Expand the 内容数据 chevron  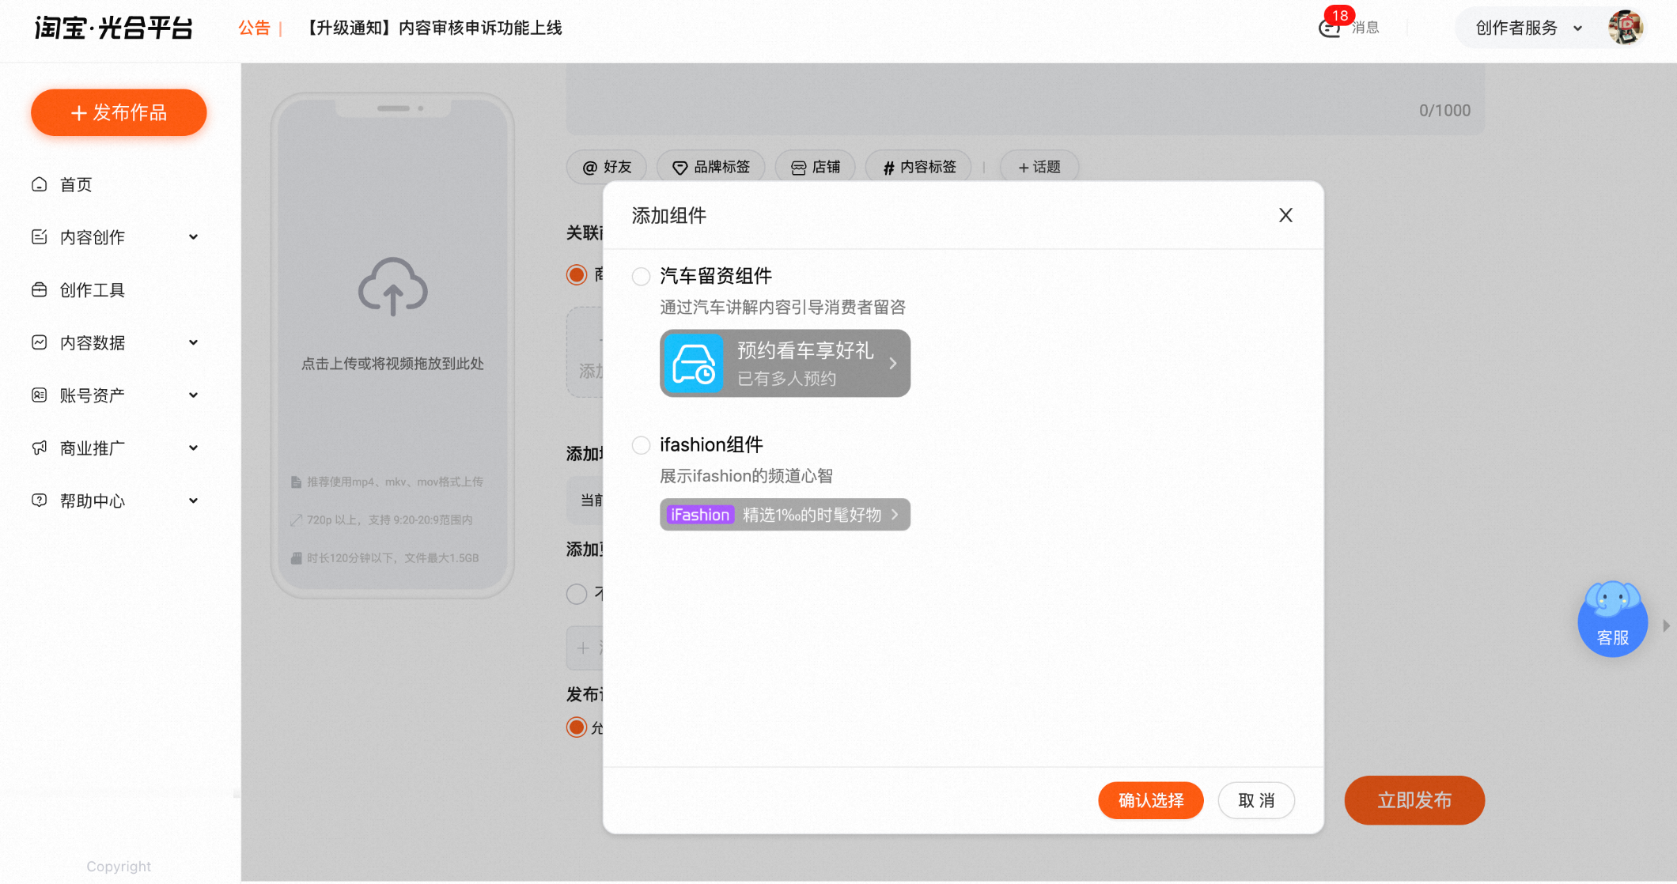[193, 342]
